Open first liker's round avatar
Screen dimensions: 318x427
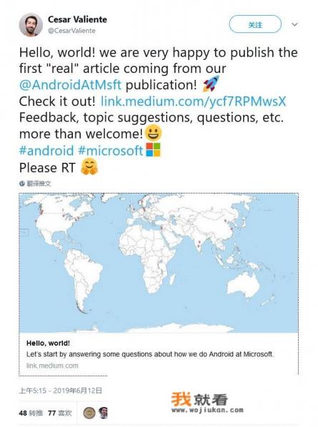pos(89,413)
